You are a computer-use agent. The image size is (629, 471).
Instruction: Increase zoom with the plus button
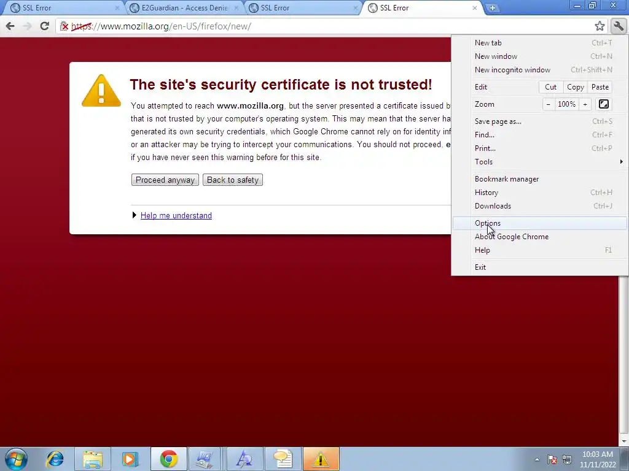585,104
